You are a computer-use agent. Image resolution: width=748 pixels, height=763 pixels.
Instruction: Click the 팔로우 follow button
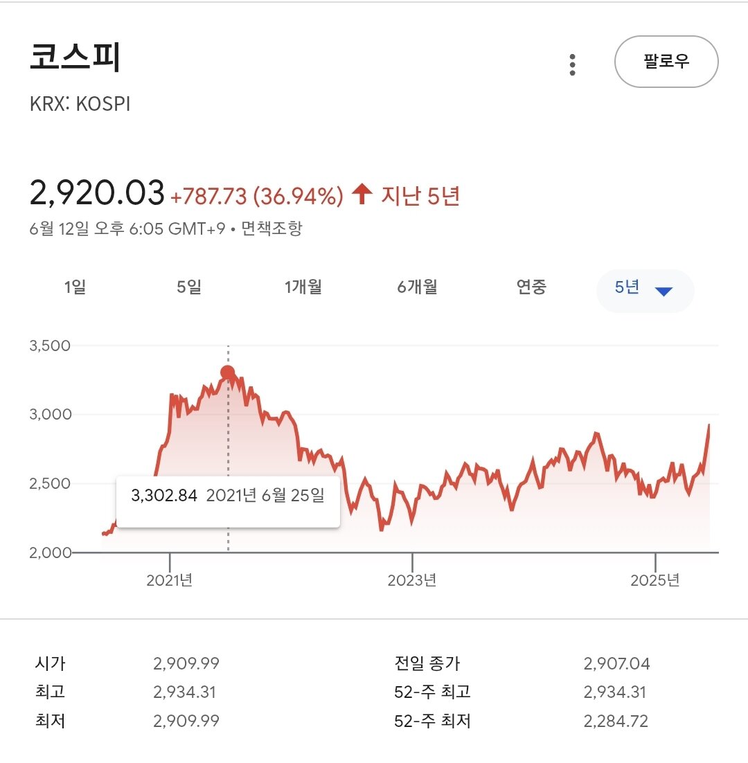pyautogui.click(x=666, y=62)
